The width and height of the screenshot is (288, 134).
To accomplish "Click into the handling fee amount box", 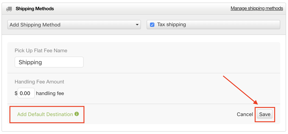I will tap(26, 93).
